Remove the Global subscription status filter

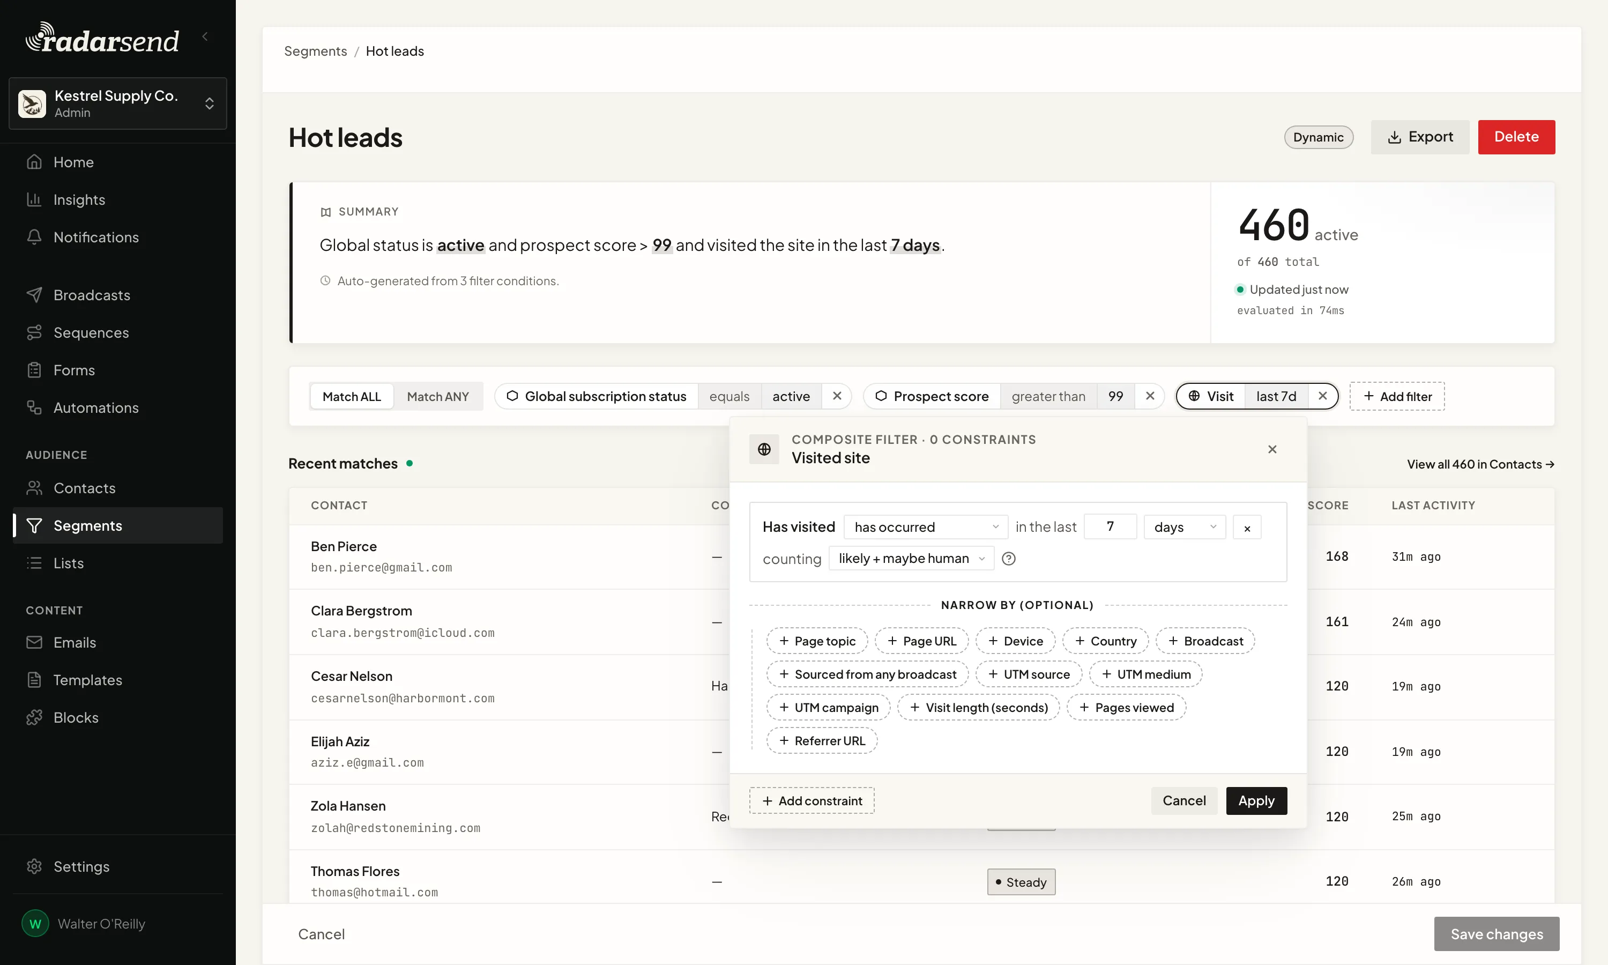(x=837, y=396)
